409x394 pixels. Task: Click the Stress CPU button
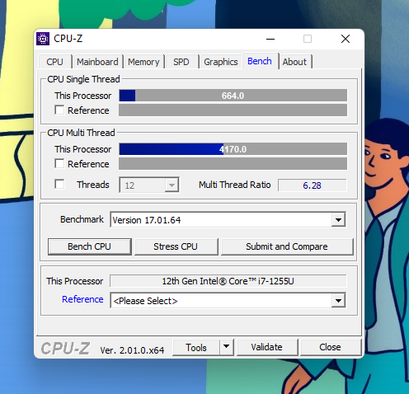(176, 246)
